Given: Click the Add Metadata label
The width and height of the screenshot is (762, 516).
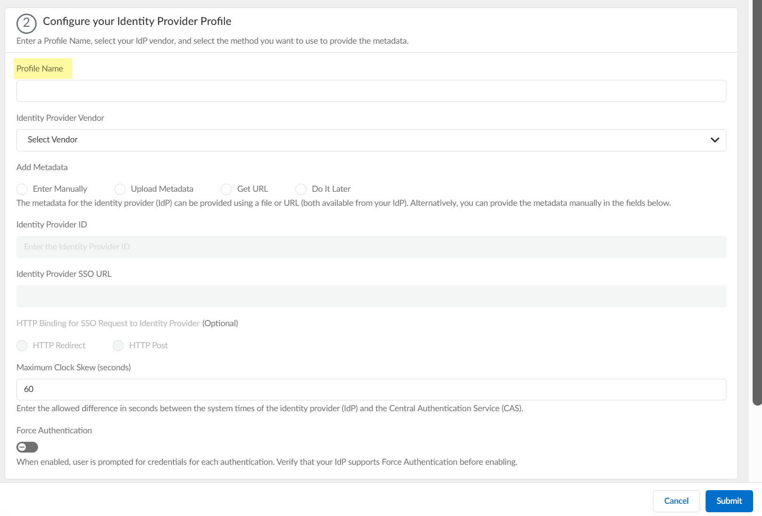Looking at the screenshot, I should click(x=42, y=167).
